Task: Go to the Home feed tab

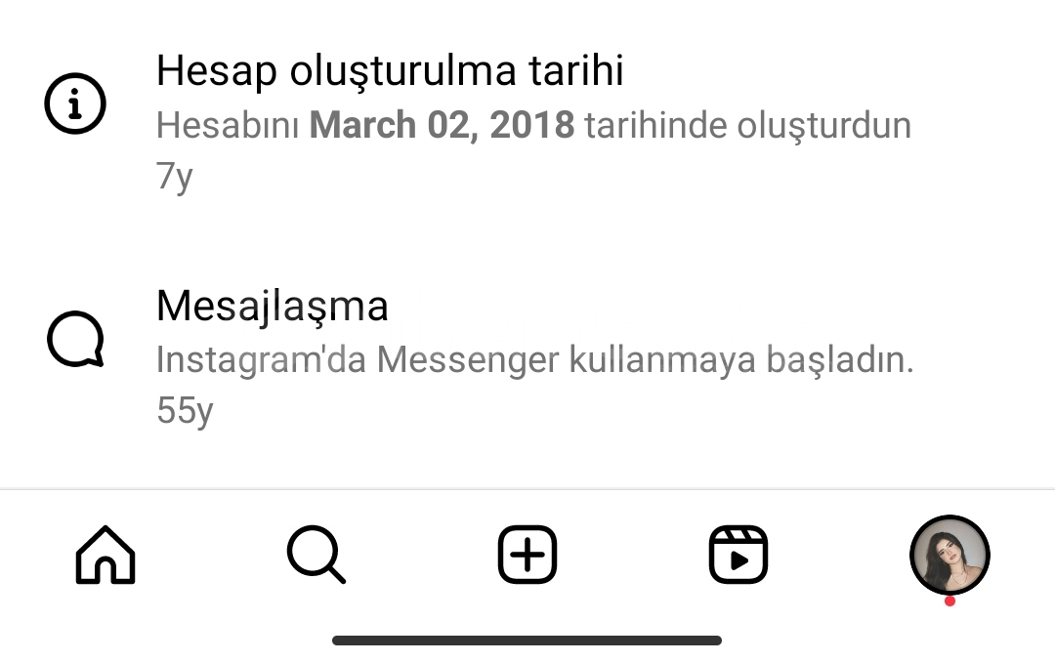Action: [x=105, y=555]
